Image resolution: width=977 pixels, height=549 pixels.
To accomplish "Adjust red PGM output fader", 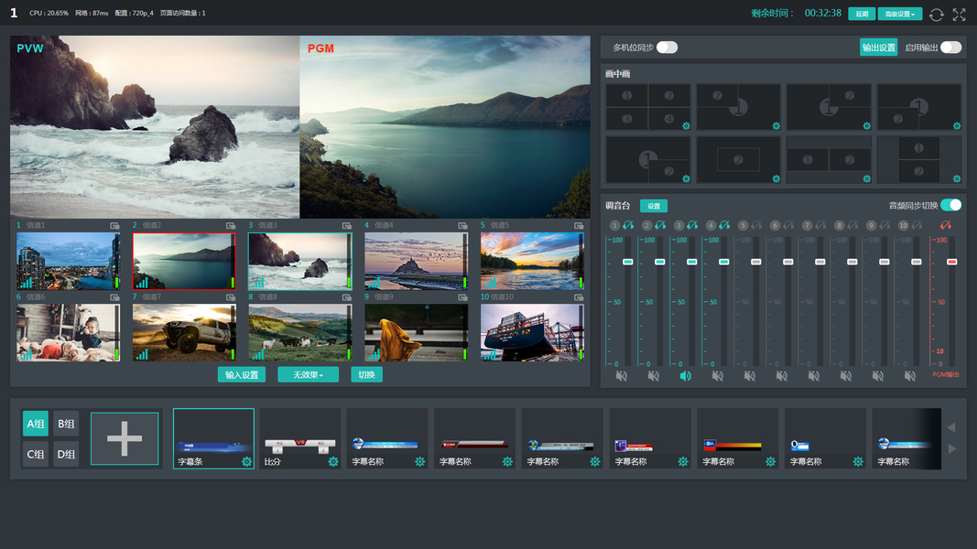I will pos(951,262).
